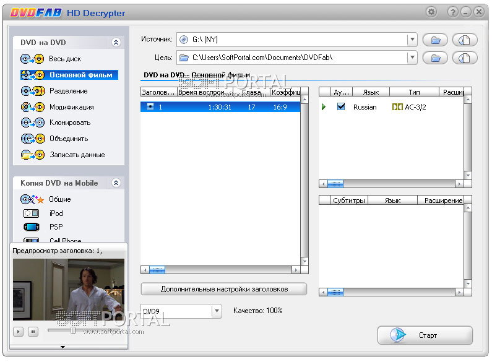Click the Субтитры column header

[349, 200]
